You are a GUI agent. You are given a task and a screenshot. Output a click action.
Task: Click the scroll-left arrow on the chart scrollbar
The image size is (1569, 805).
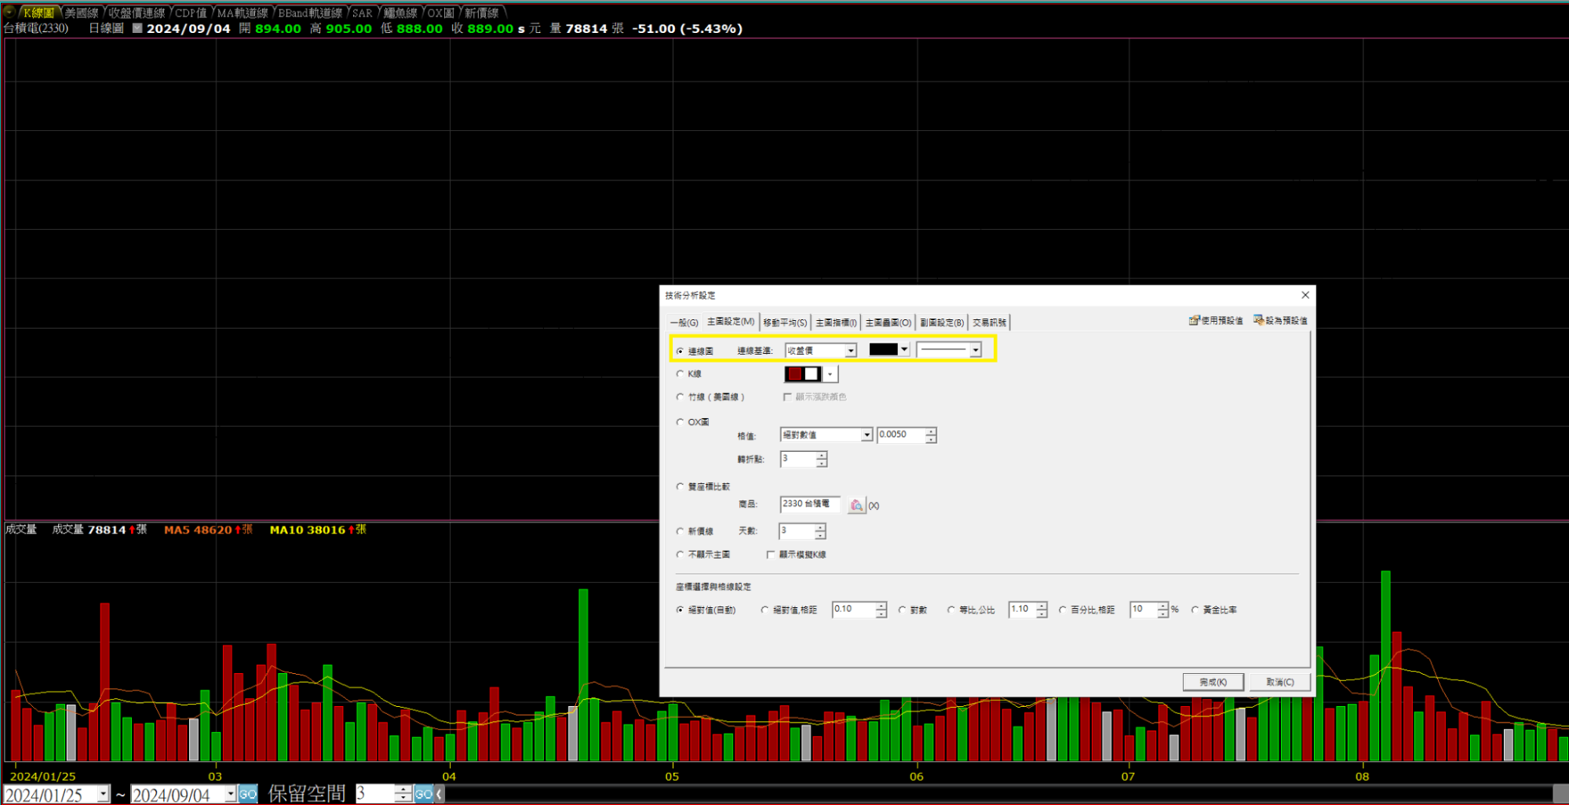point(440,794)
